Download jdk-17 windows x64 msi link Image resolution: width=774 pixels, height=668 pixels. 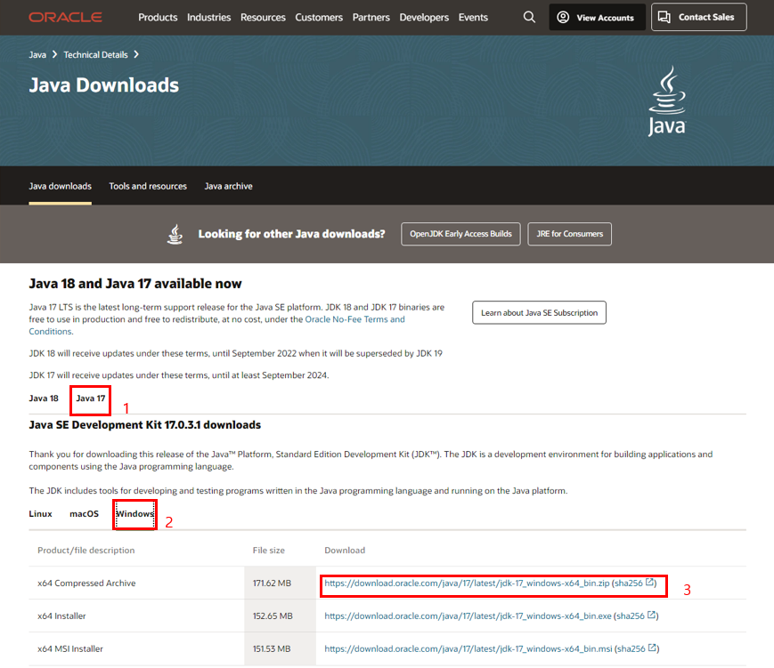[468, 648]
